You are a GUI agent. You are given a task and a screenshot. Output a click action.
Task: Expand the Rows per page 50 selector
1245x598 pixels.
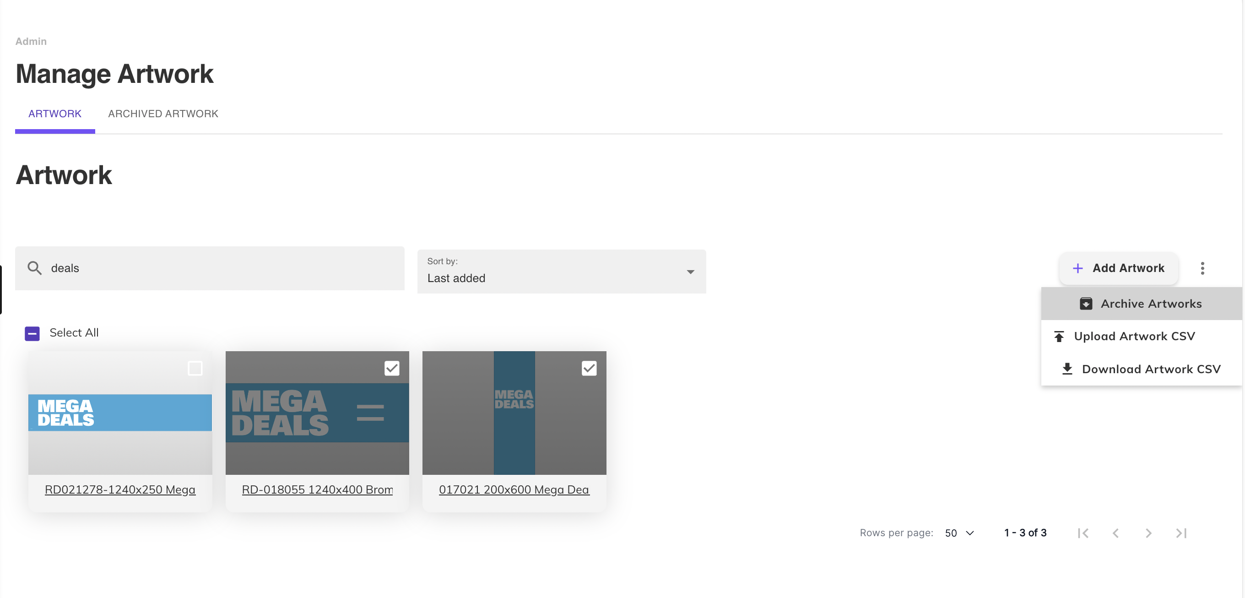(x=959, y=533)
